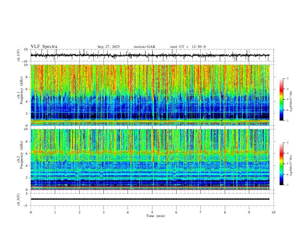
Task: Click time axis tick label "8"
Action: pos(225,212)
